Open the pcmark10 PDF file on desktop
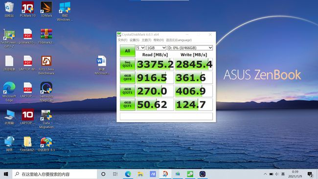The image size is (318, 179). click(28, 36)
